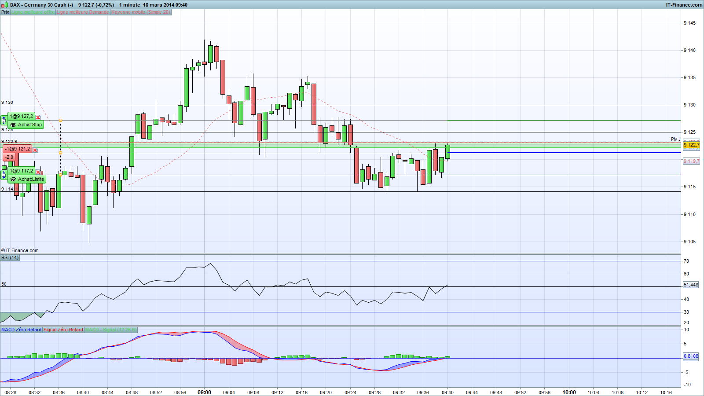704x396 pixels.
Task: Select the Moyenne mobile (Simple 20) tab
Action: click(140, 12)
